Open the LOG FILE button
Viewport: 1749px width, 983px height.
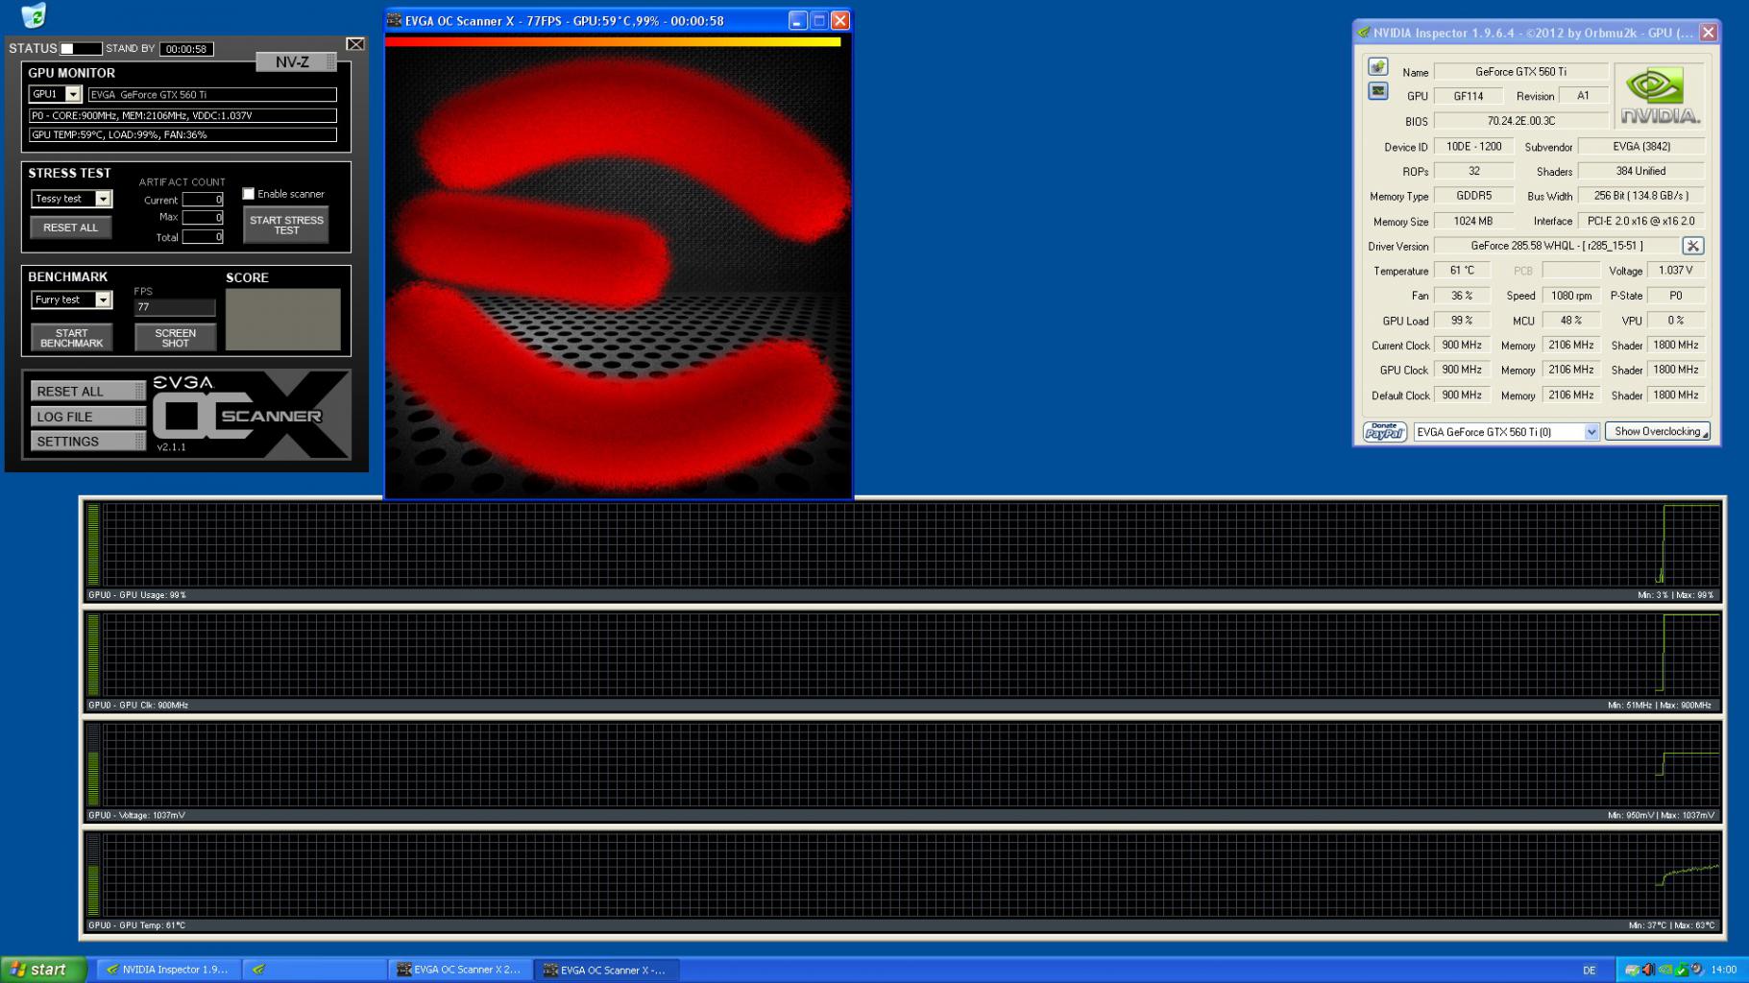tap(87, 416)
